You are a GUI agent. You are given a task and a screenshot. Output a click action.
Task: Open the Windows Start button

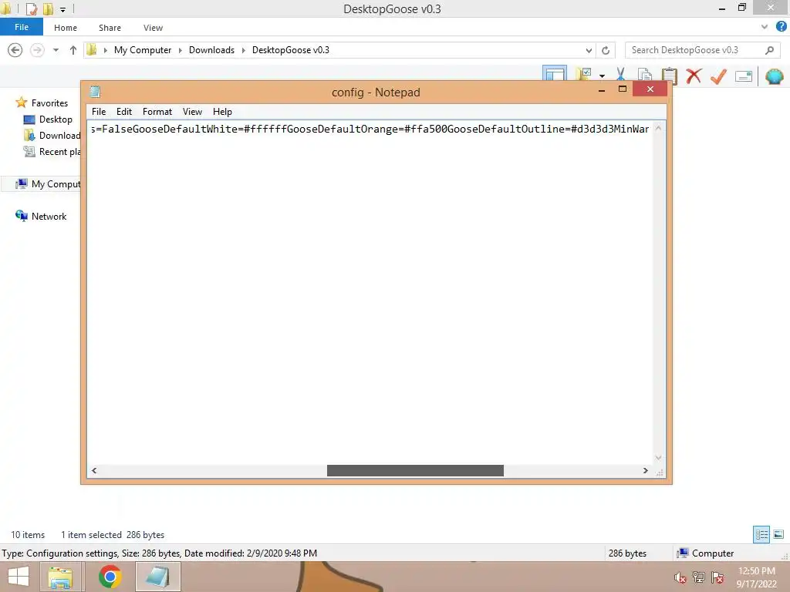coord(19,577)
